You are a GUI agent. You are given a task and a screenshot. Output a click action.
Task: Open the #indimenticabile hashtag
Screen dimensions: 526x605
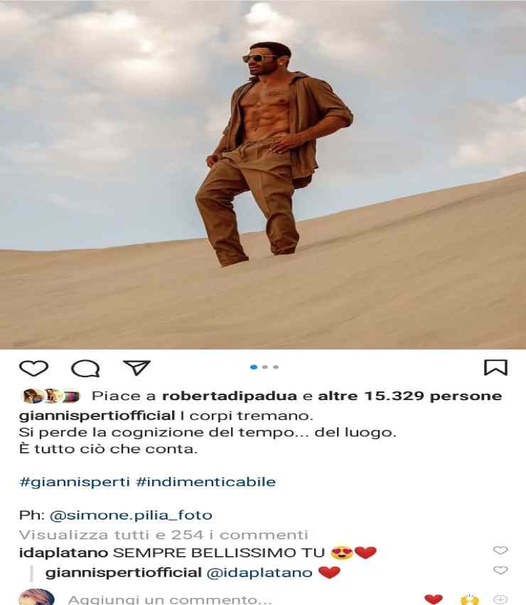[205, 482]
